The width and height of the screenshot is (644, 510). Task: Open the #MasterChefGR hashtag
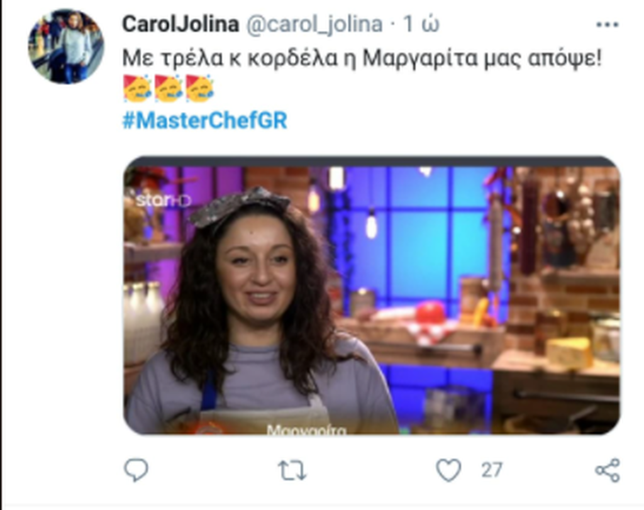coord(204,120)
